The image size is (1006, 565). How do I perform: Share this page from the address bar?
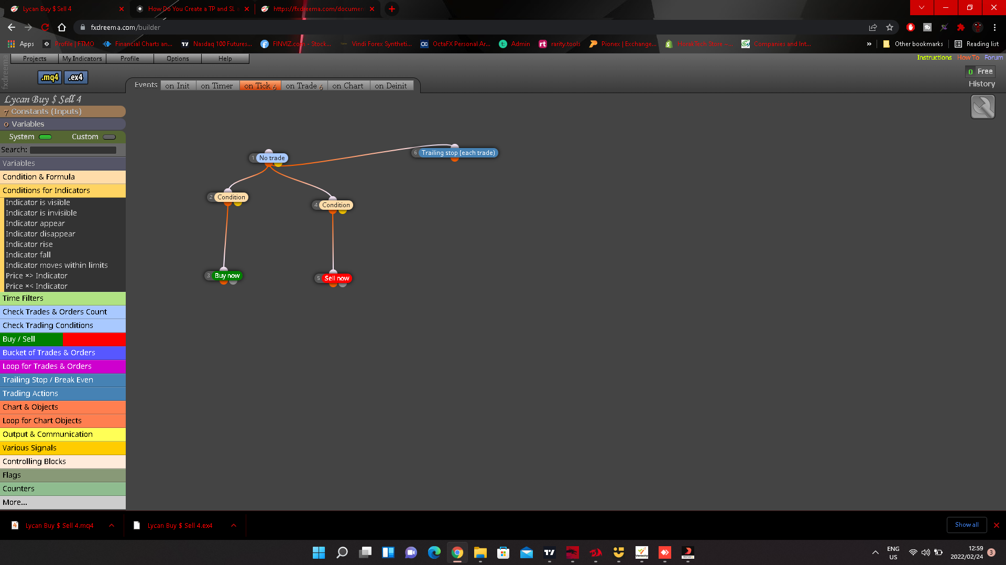click(873, 27)
